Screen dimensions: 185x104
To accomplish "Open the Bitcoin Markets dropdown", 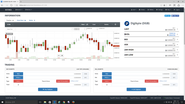I will click(x=19, y=10).
